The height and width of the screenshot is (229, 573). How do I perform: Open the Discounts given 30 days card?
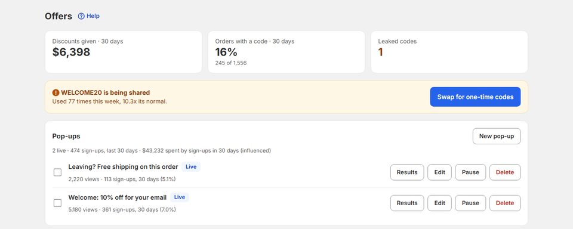pyautogui.click(x=124, y=52)
